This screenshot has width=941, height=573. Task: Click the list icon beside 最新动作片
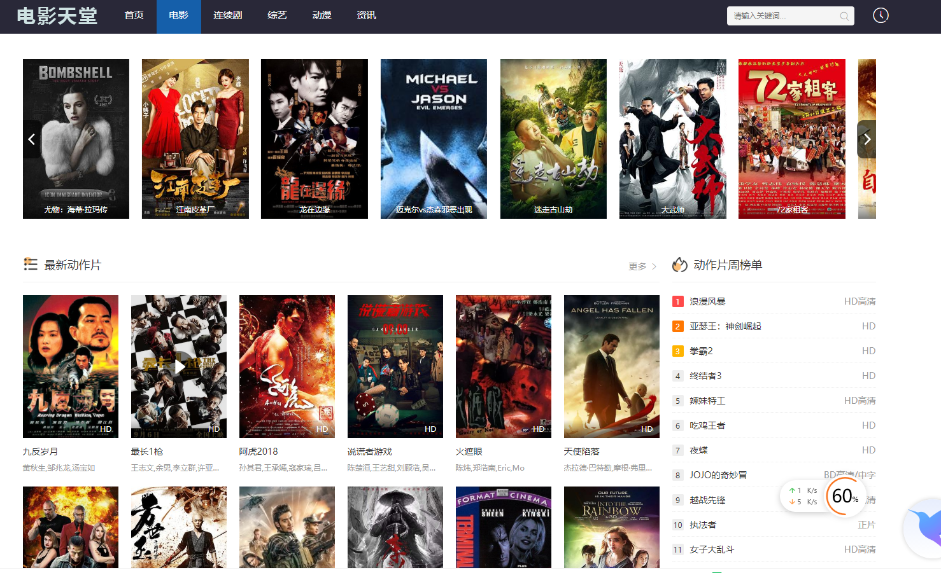(x=30, y=264)
